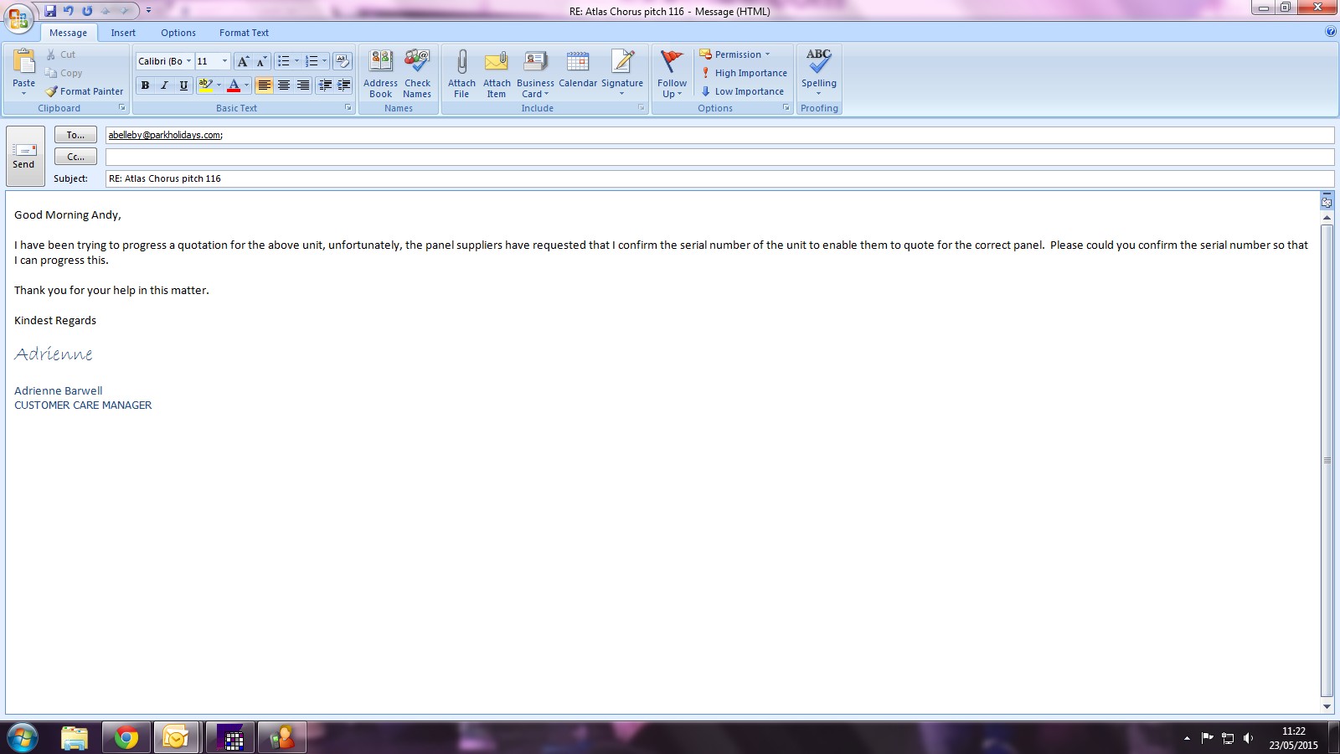Click the Format Painter tool
Viewport: 1340px width, 754px height.
[85, 91]
